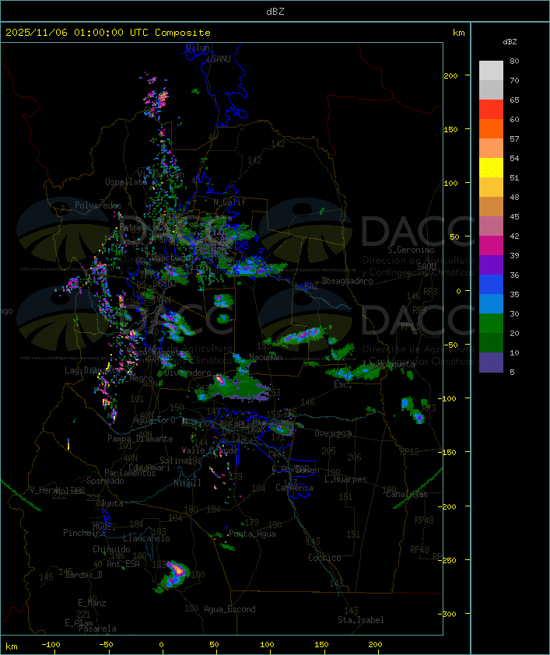Click the 'Agua_Toro' place label
Viewport: 550px width, 655px height.
point(154,420)
